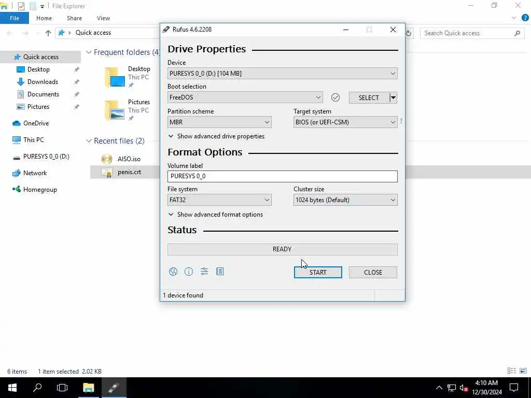Open the Share ribbon tab in File Explorer

pos(74,18)
